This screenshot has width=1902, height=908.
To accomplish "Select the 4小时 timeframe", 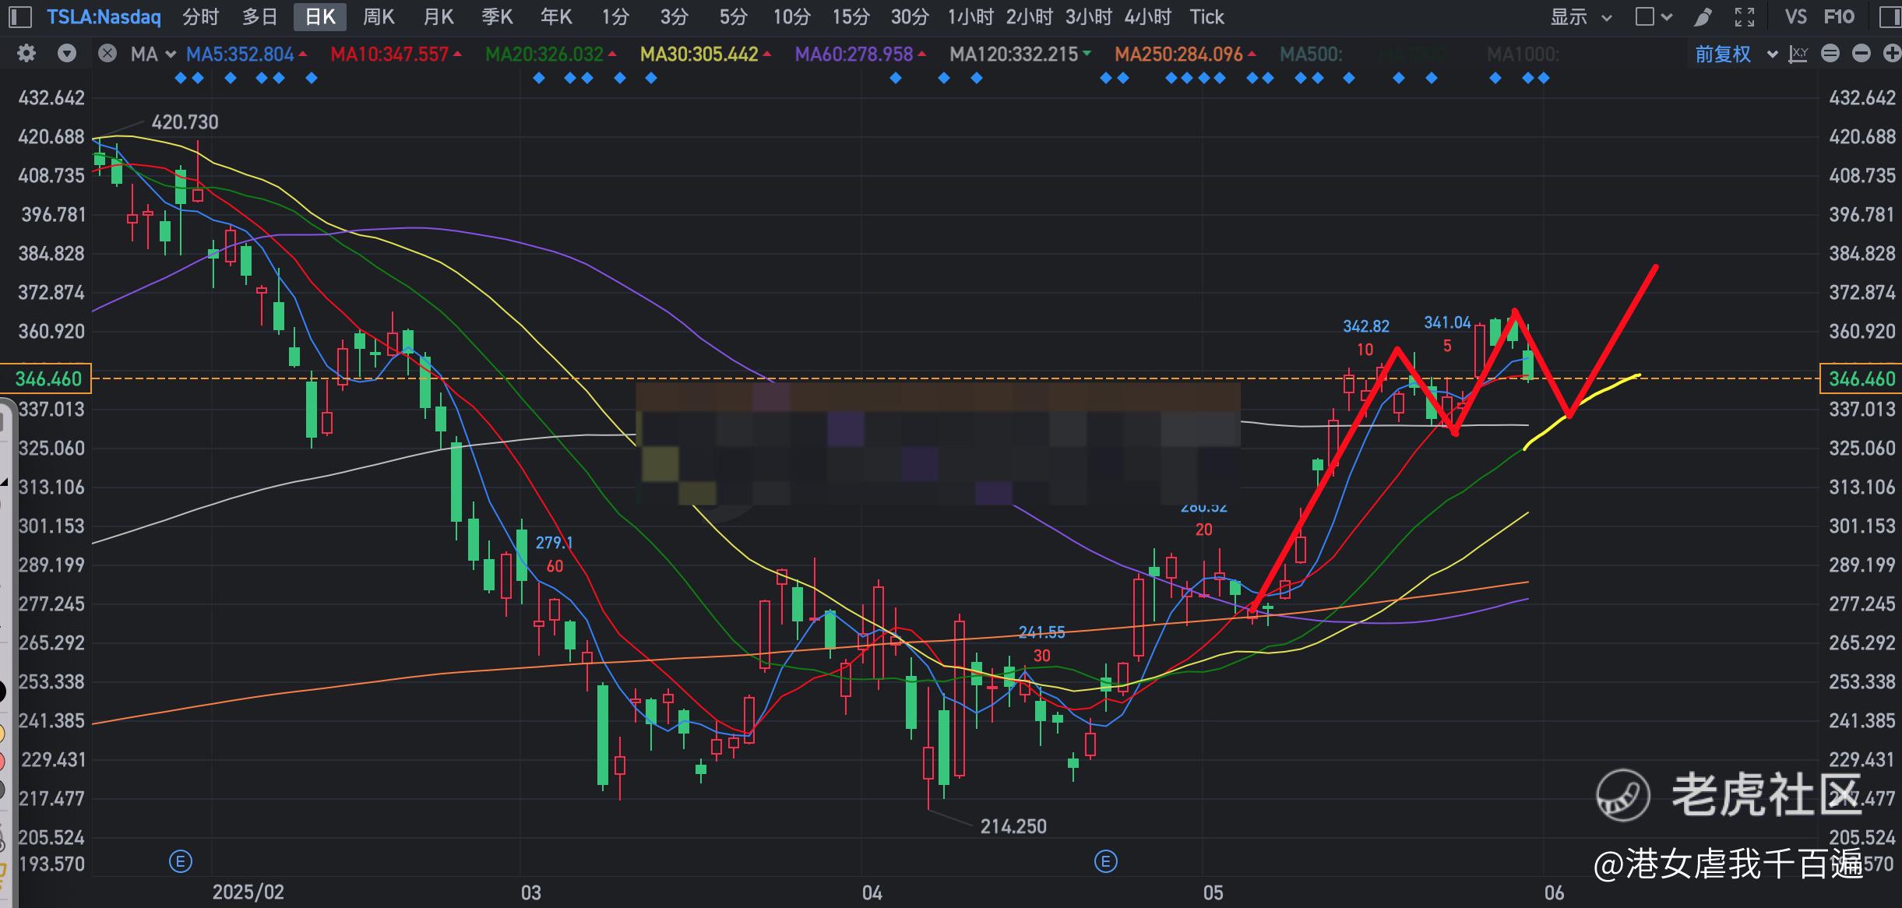I will [x=1147, y=16].
